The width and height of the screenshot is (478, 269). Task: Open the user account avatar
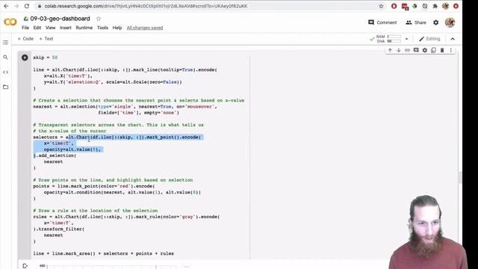pos(450,22)
